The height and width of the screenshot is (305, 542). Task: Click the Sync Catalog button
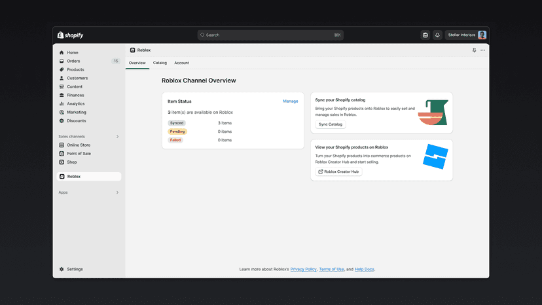331,124
